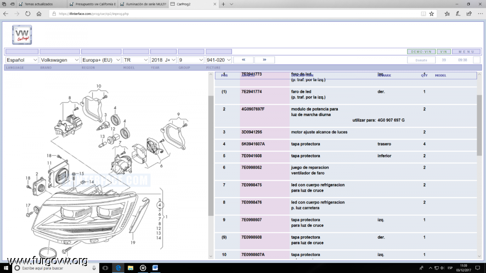Click part number 7E0998607
Viewport: 486px width, 273px height.
click(x=252, y=220)
